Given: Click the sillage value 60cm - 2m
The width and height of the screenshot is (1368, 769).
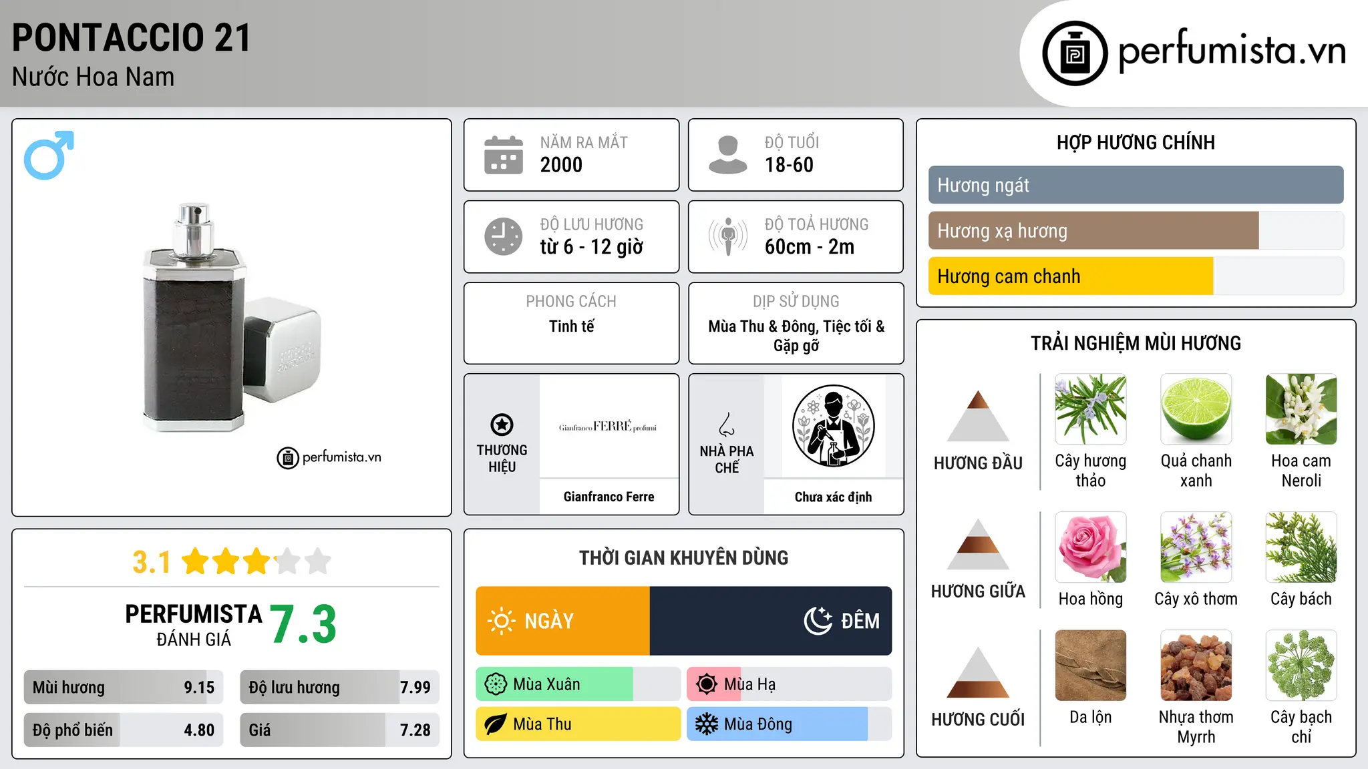Looking at the screenshot, I should tap(809, 246).
